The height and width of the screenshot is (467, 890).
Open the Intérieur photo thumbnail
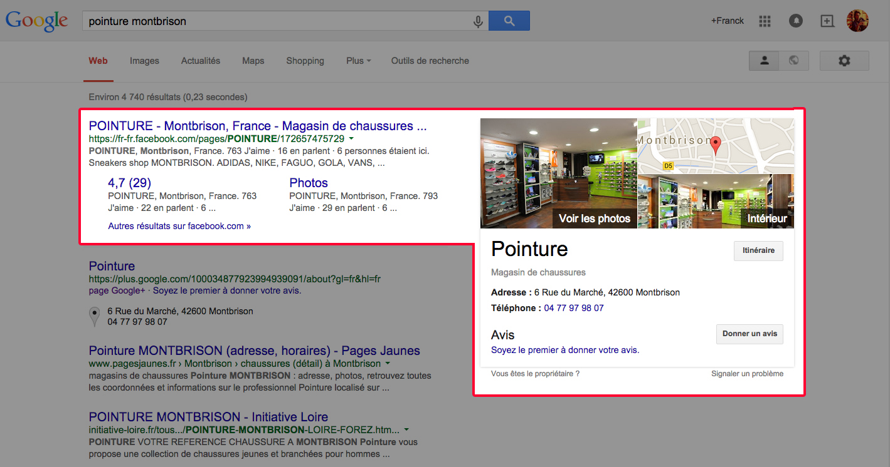click(716, 201)
